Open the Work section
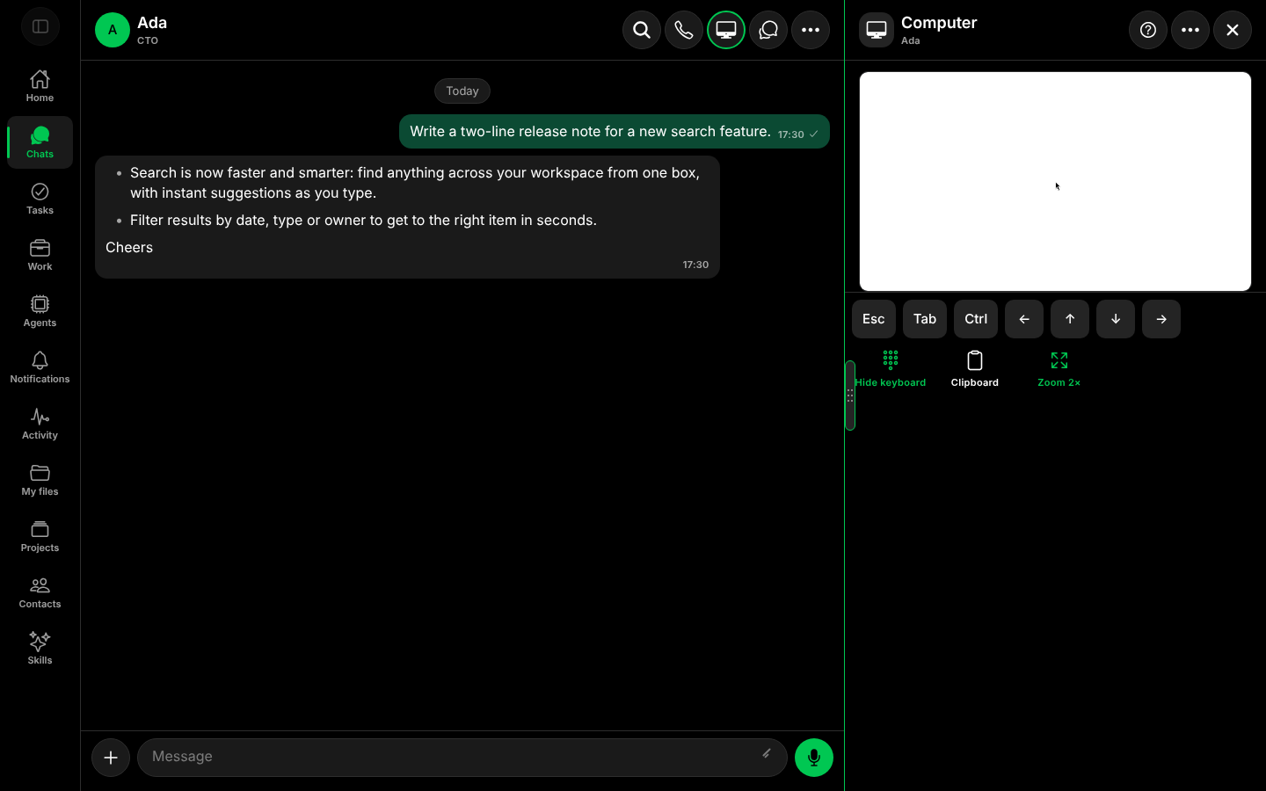This screenshot has width=1266, height=791. click(x=40, y=255)
